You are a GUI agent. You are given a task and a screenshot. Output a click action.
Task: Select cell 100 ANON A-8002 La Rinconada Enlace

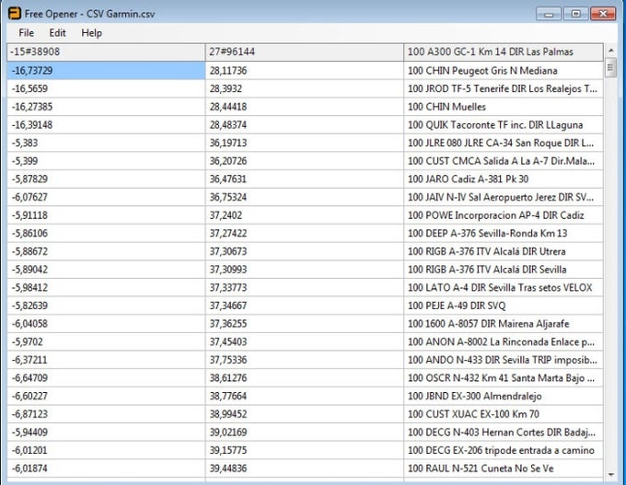point(504,342)
